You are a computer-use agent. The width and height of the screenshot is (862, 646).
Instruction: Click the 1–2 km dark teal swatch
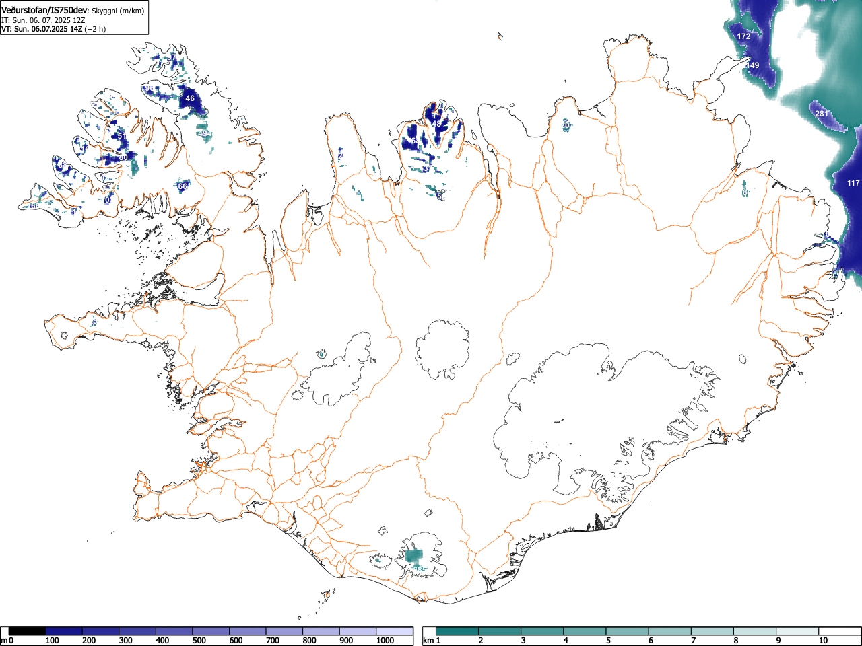(457, 631)
